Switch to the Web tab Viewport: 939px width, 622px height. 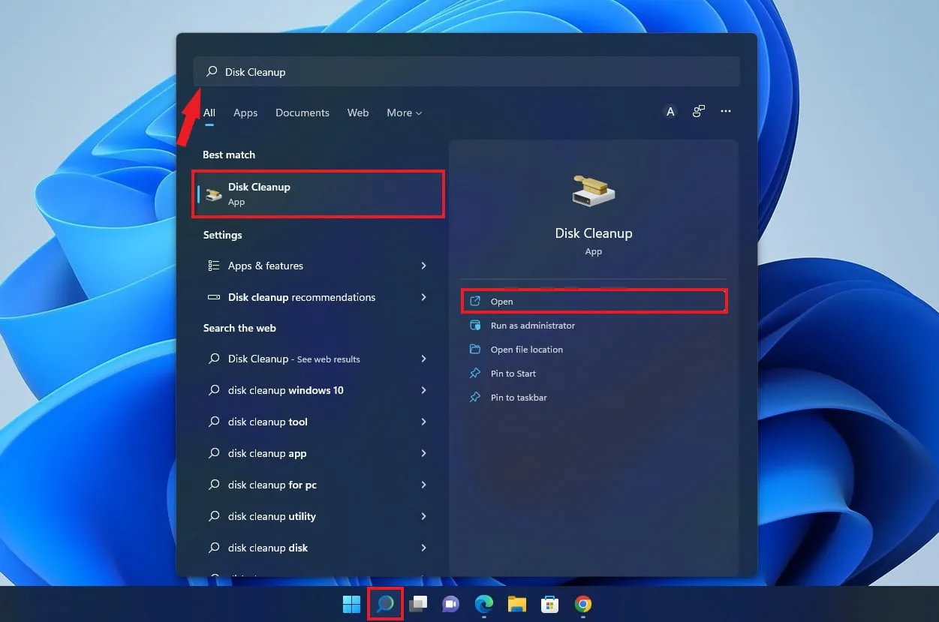[358, 113]
